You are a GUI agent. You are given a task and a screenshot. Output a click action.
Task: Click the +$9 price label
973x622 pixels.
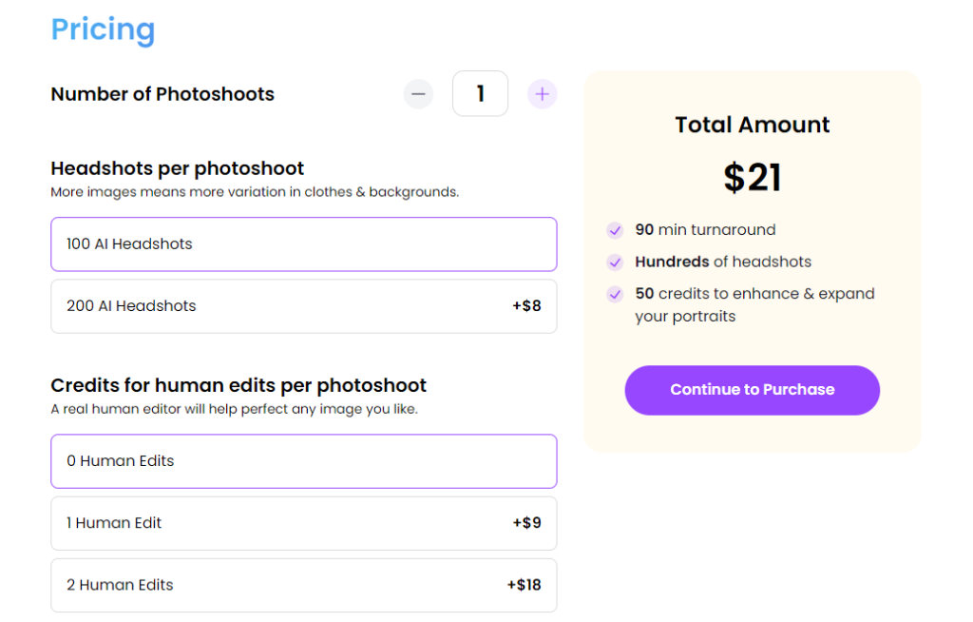coord(526,523)
